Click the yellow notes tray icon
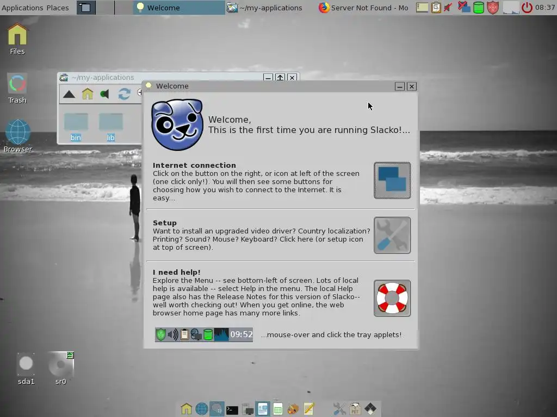The height and width of the screenshot is (417, 557). (x=422, y=8)
